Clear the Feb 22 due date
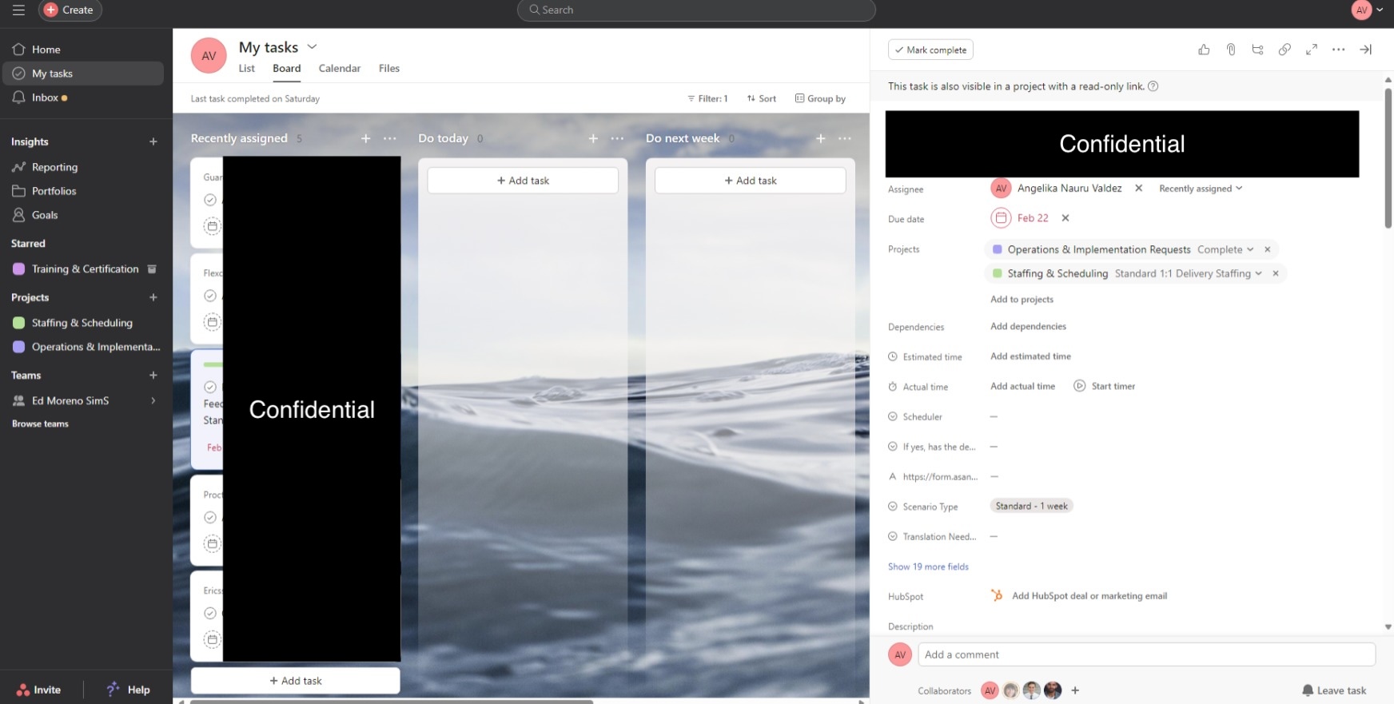The width and height of the screenshot is (1394, 704). 1065,218
